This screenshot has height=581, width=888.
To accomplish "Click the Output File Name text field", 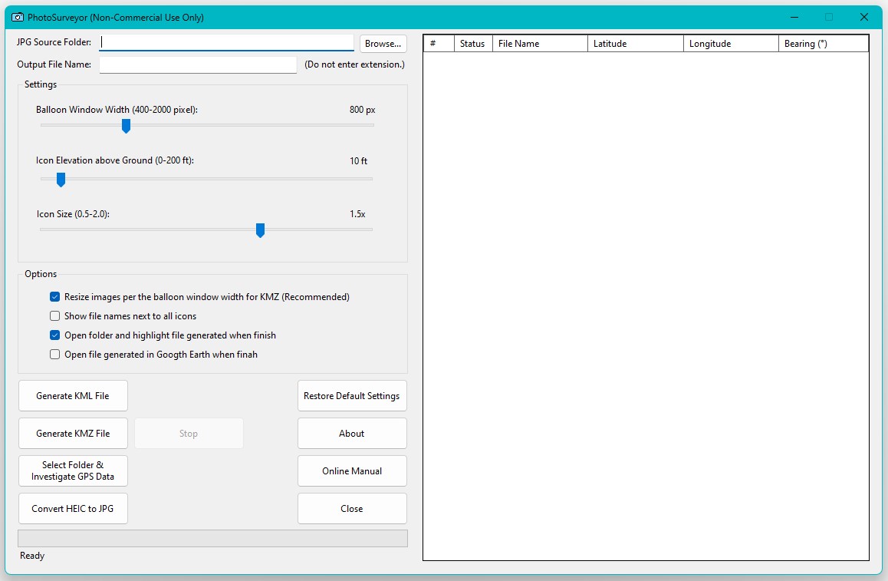I will (x=198, y=65).
